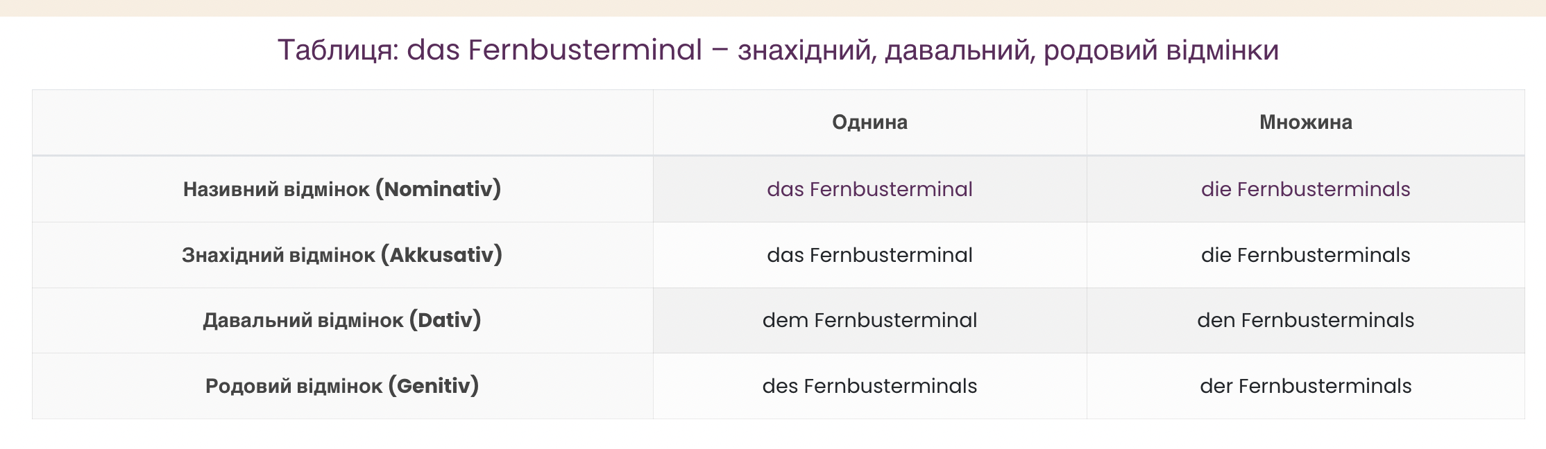Click the Akkusativ plural die Fernbusterminals cell
Image resolution: width=1546 pixels, height=449 pixels.
tap(1305, 255)
